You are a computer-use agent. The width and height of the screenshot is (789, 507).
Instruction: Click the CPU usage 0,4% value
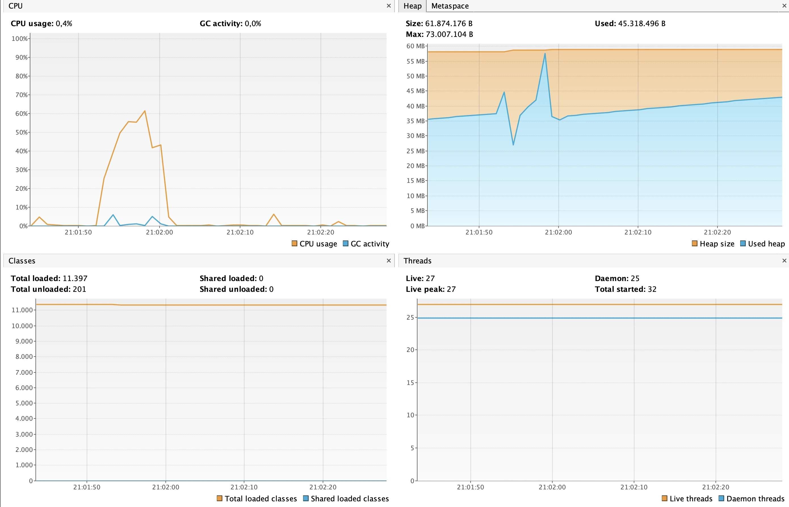click(64, 24)
